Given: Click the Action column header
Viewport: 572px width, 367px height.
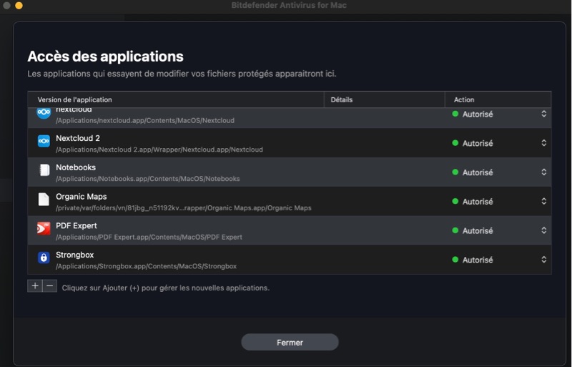Looking at the screenshot, I should point(498,99).
